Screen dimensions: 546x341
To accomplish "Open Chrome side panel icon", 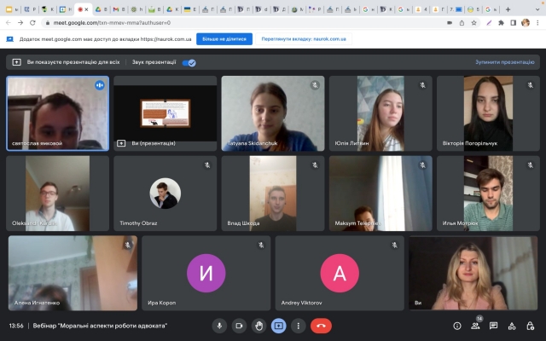I will 514,23.
